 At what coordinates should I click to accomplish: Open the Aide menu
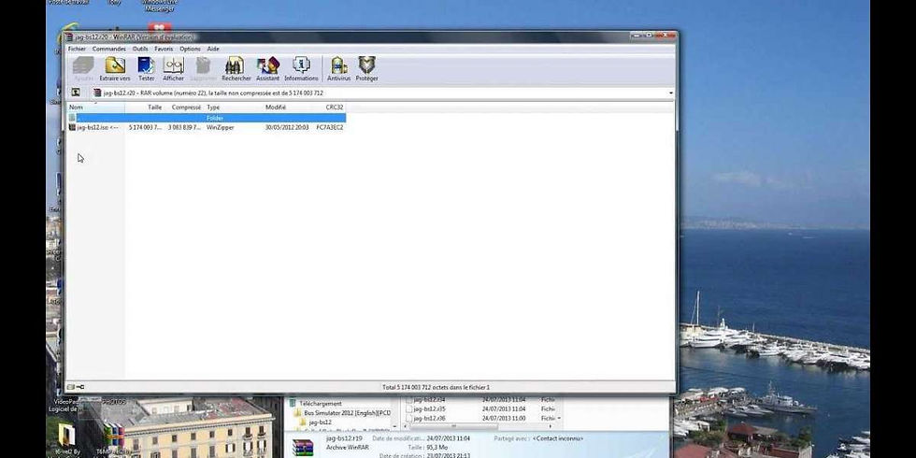[x=213, y=49]
